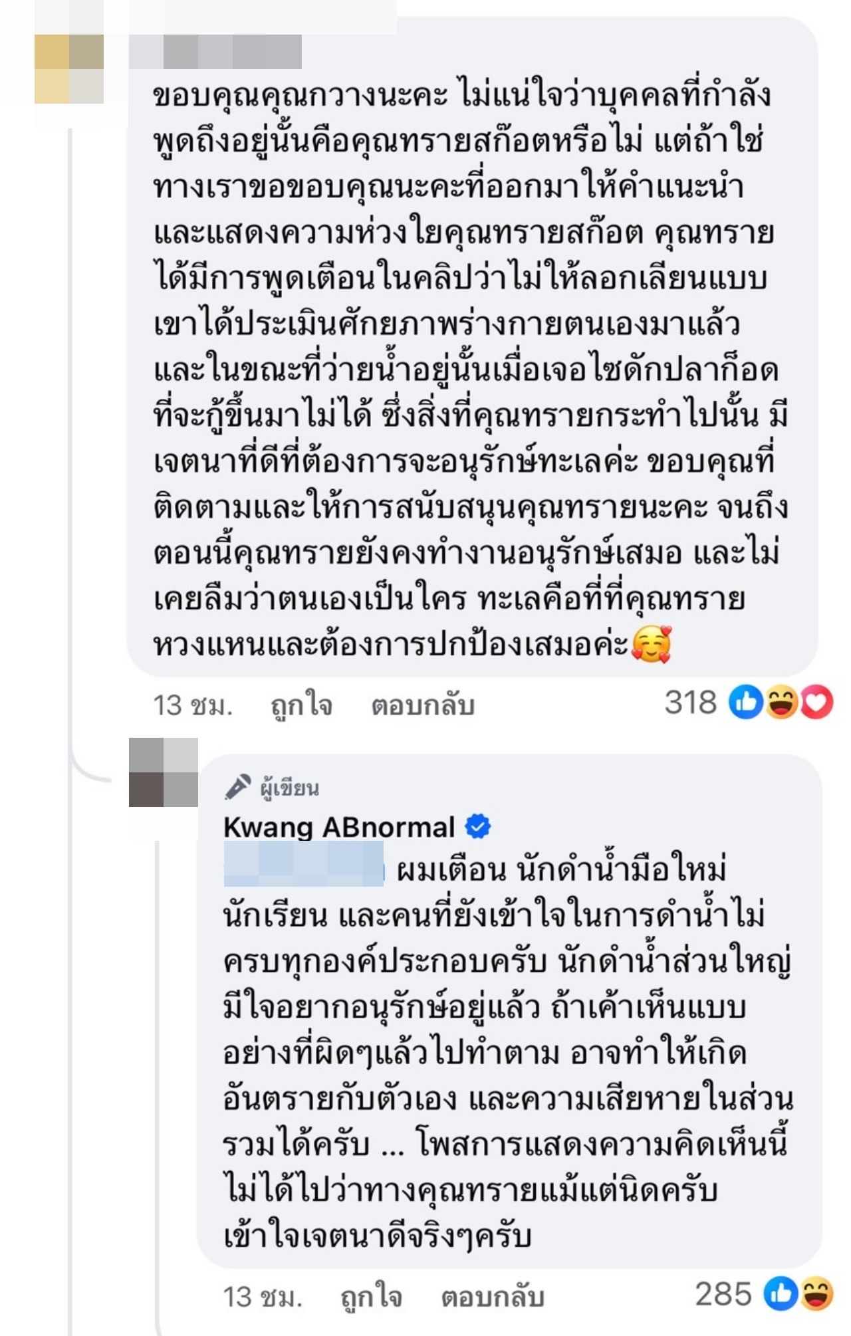Click the author microphone icon above Kwang ABnormal
Image resolution: width=851 pixels, height=1336 pixels.
pyautogui.click(x=238, y=787)
